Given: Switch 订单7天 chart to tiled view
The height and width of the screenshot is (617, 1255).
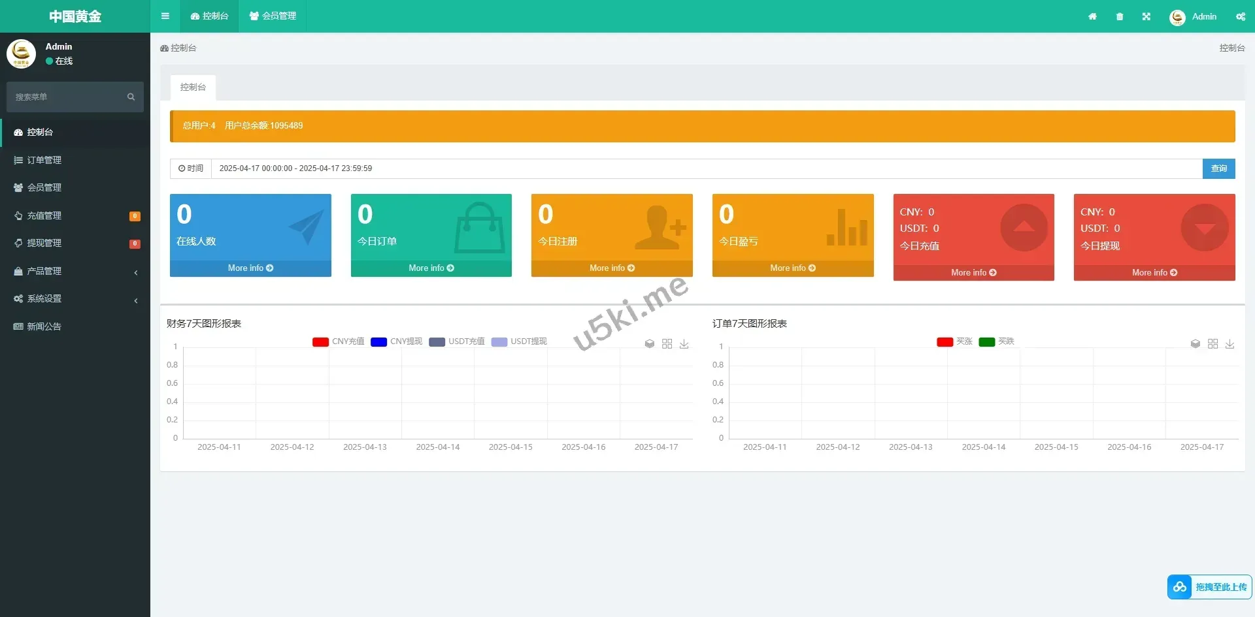Looking at the screenshot, I should [1213, 344].
